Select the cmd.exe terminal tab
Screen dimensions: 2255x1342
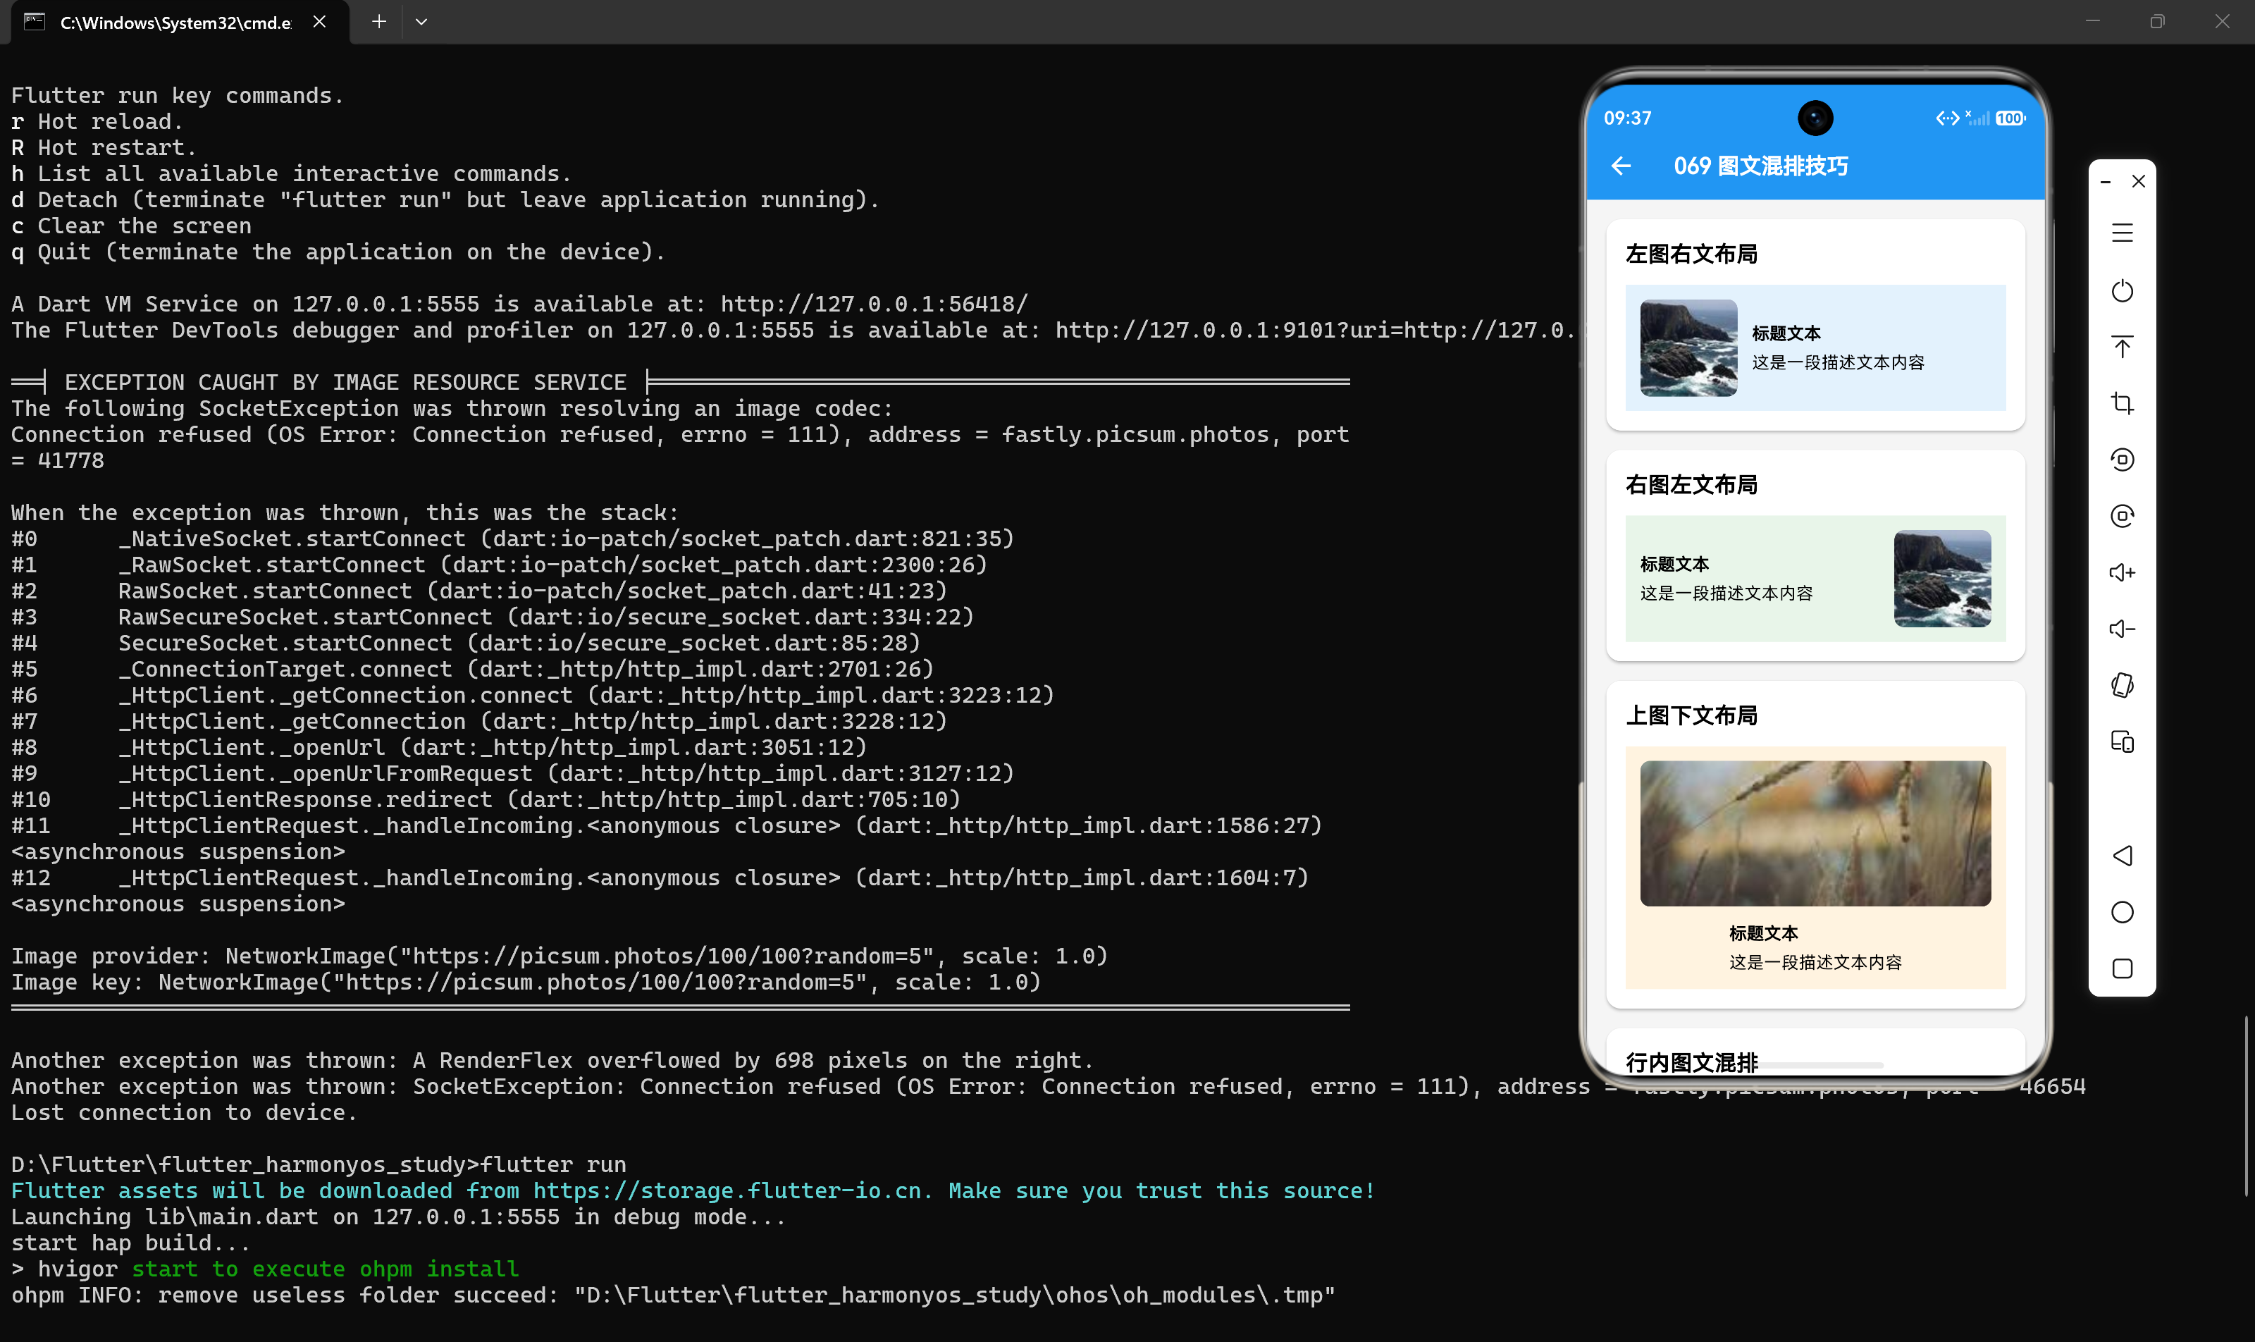[x=180, y=22]
